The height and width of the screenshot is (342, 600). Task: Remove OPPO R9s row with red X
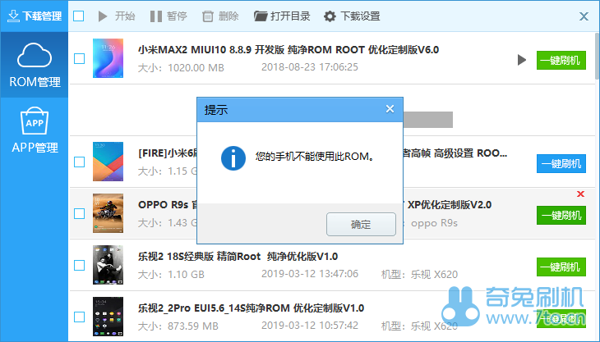pyautogui.click(x=580, y=194)
